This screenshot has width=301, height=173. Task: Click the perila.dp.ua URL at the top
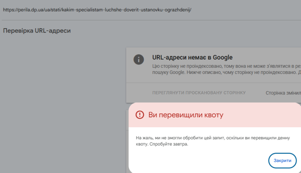[x=97, y=10]
